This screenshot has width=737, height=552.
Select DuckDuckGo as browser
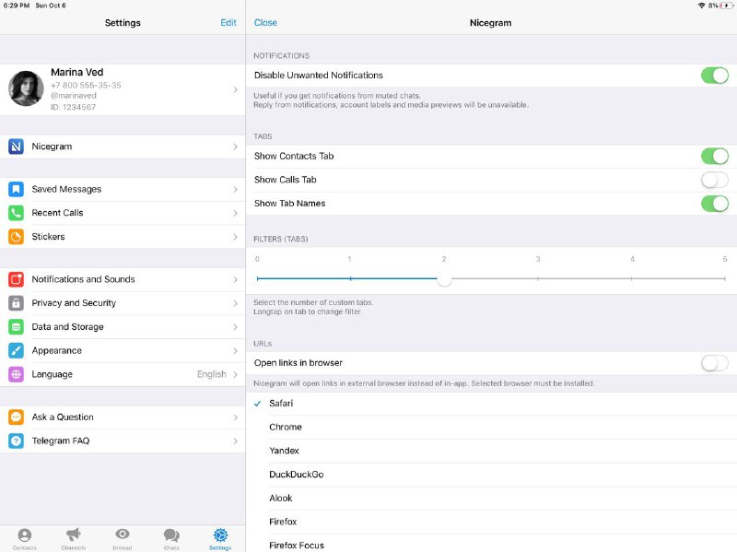coord(491,475)
